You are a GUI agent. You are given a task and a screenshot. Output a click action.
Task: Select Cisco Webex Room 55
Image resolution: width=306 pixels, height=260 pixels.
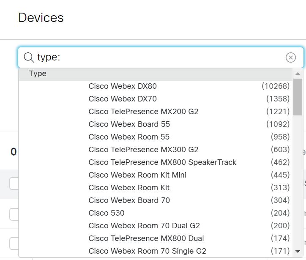pos(156,137)
